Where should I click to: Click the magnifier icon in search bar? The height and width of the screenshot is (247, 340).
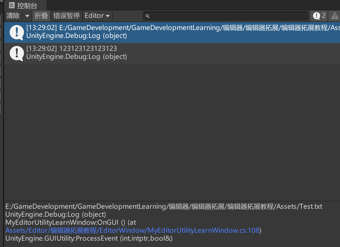(x=147, y=16)
